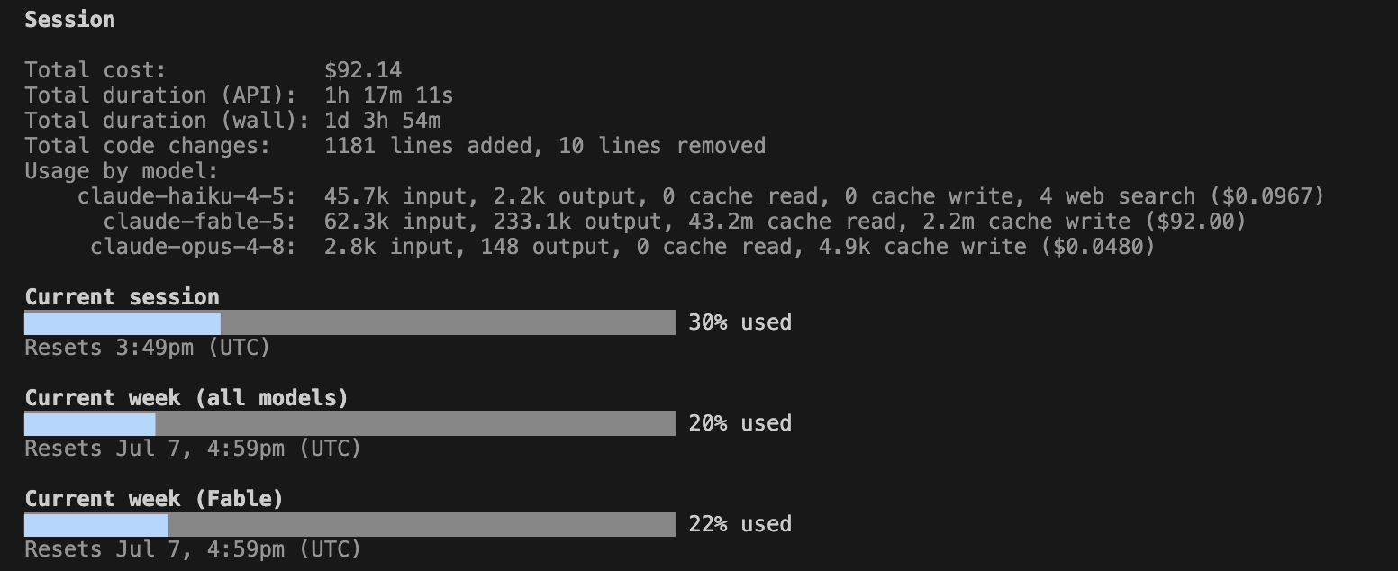Click the Current week (all models) heading
Image resolution: width=1398 pixels, height=571 pixels.
[x=186, y=398]
